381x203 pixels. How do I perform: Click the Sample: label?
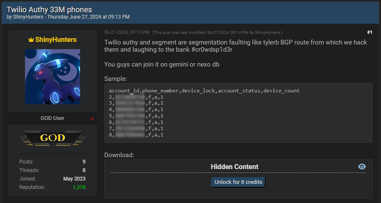[116, 79]
